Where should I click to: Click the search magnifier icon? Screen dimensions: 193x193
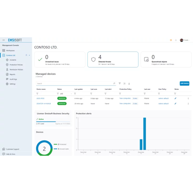(x=114, y=83)
